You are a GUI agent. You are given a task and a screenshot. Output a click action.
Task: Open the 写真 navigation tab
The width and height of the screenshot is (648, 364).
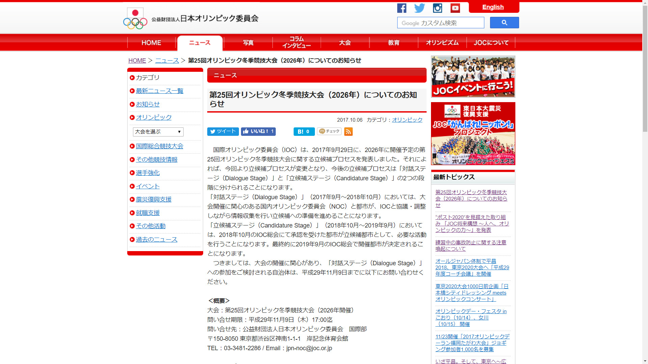pos(248,43)
